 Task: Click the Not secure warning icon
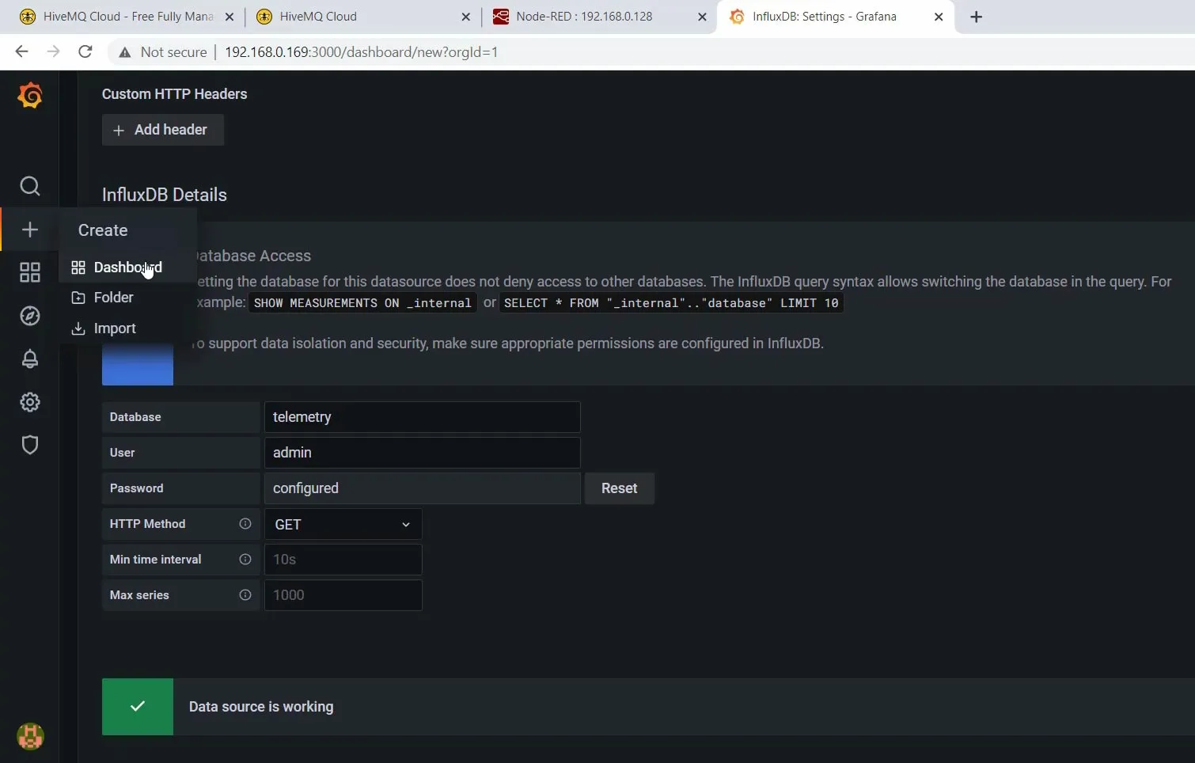(124, 52)
